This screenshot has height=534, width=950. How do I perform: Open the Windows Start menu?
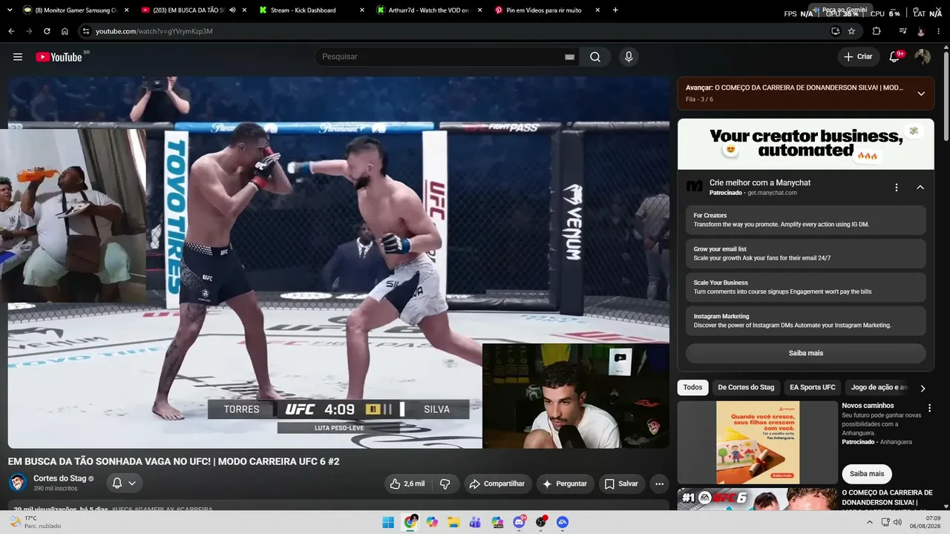click(388, 522)
